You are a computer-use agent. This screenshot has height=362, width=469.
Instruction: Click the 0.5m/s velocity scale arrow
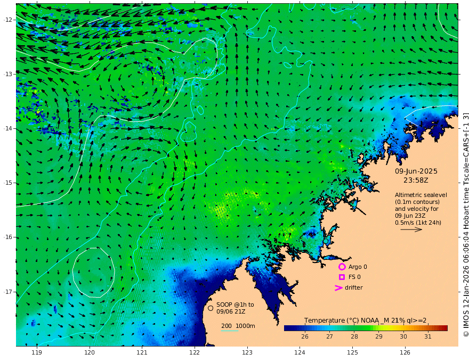(411, 229)
